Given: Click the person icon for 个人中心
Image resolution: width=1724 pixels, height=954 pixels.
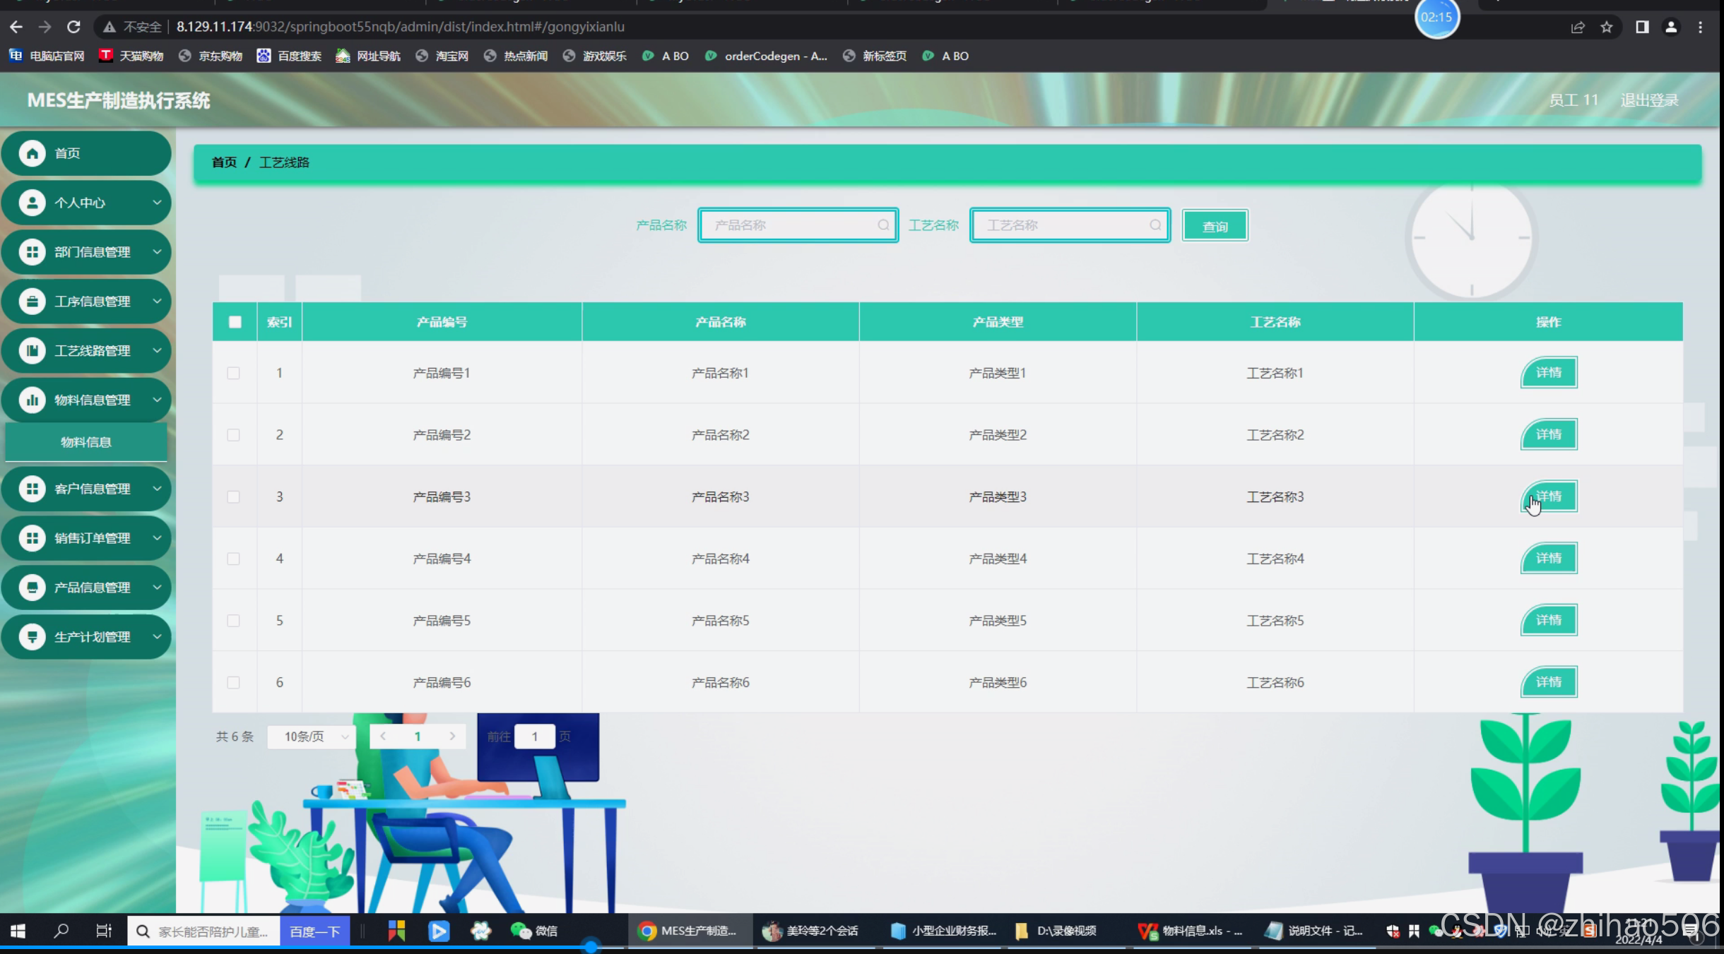Looking at the screenshot, I should (32, 203).
